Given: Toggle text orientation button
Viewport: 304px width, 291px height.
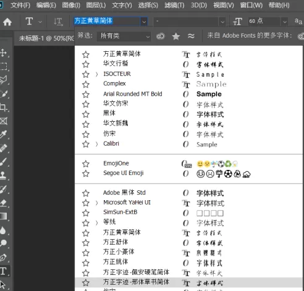Looking at the screenshot, I should pyautogui.click(x=58, y=22).
